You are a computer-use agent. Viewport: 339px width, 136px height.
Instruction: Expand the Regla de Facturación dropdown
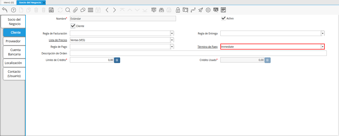tap(172, 33)
